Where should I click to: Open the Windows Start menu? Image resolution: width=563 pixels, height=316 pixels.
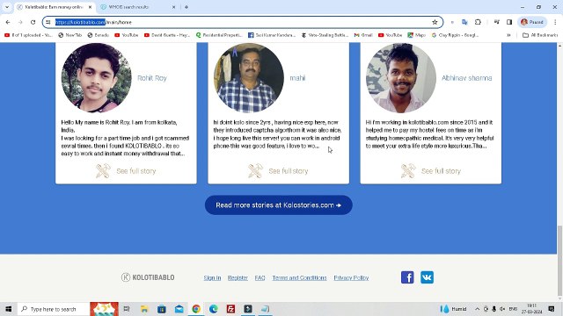(x=8, y=309)
